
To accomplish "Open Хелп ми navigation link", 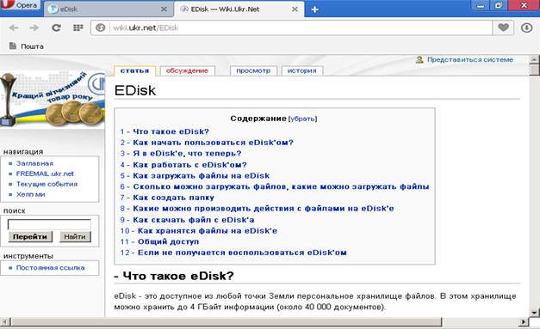I will click(31, 194).
